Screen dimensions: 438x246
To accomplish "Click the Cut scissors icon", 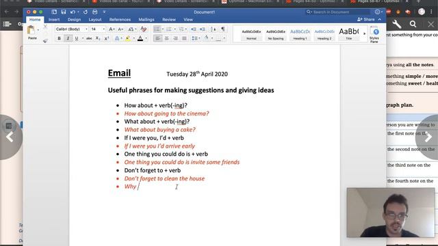I will click(x=45, y=27).
